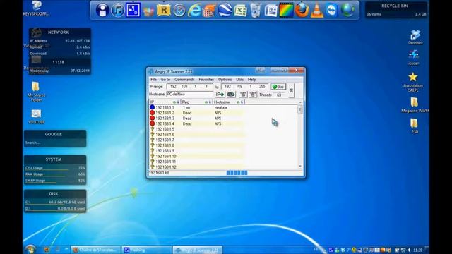
Task: Open the rainbow filmstrip icon in the dock
Action: (x=286, y=11)
